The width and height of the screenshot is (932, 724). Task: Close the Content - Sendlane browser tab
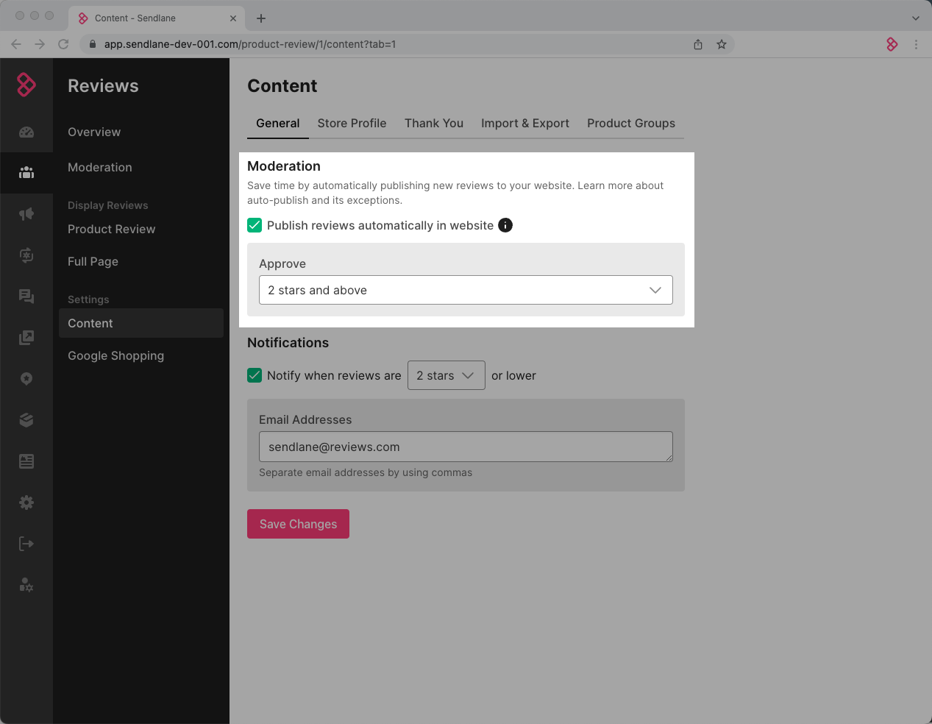click(233, 18)
